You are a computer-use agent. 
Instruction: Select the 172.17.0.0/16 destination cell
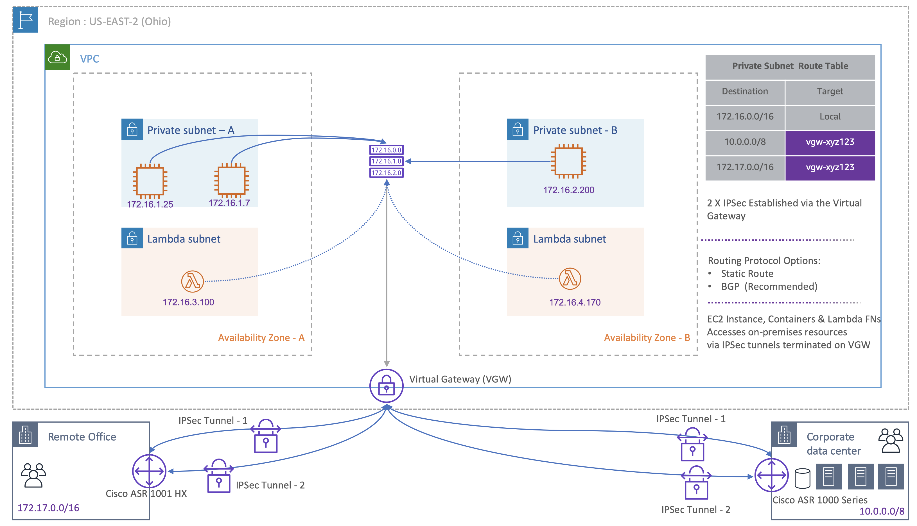click(745, 167)
